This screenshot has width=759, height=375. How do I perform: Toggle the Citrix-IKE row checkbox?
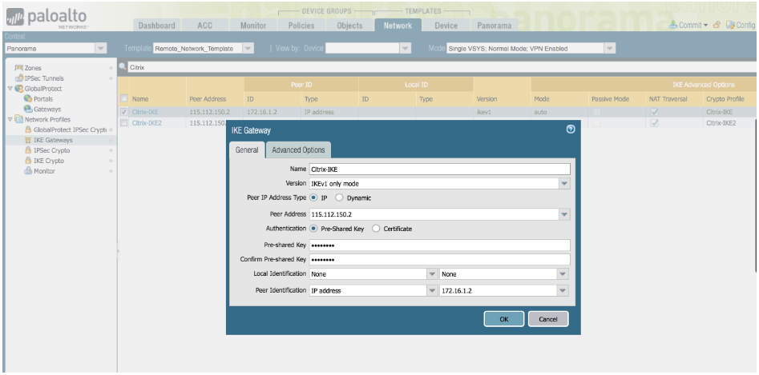(124, 112)
